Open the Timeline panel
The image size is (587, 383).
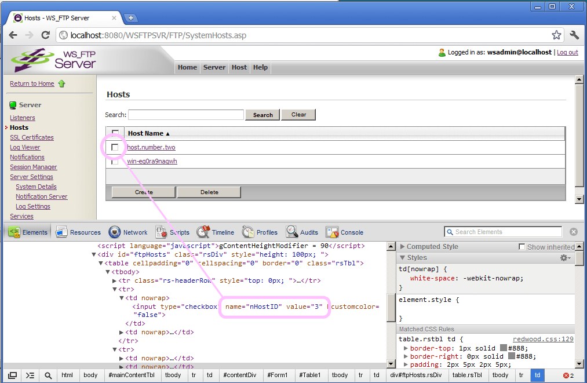click(x=216, y=232)
